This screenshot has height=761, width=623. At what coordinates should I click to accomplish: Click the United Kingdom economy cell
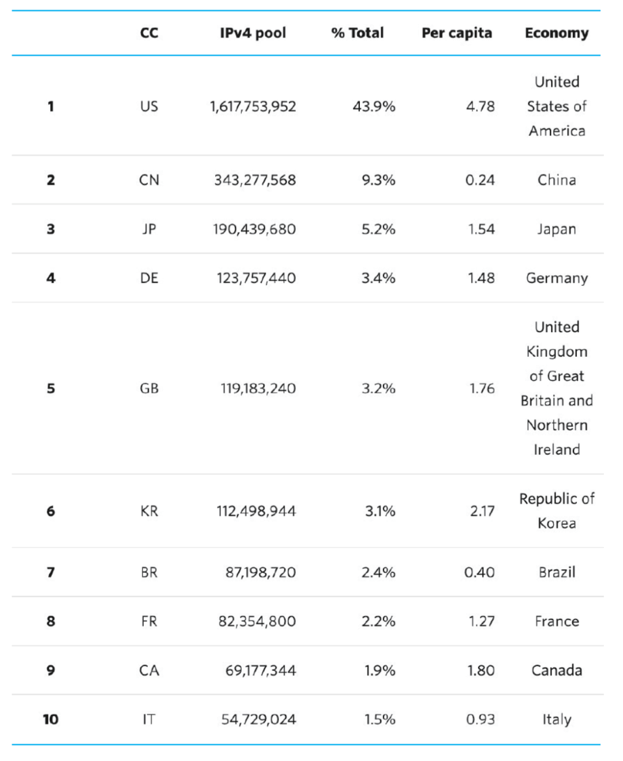point(557,388)
